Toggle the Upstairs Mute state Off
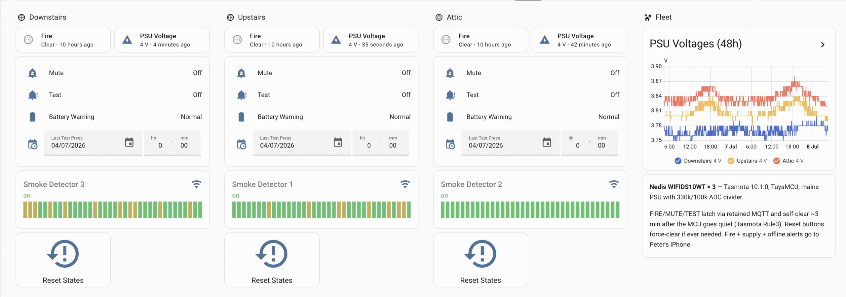 click(x=406, y=73)
